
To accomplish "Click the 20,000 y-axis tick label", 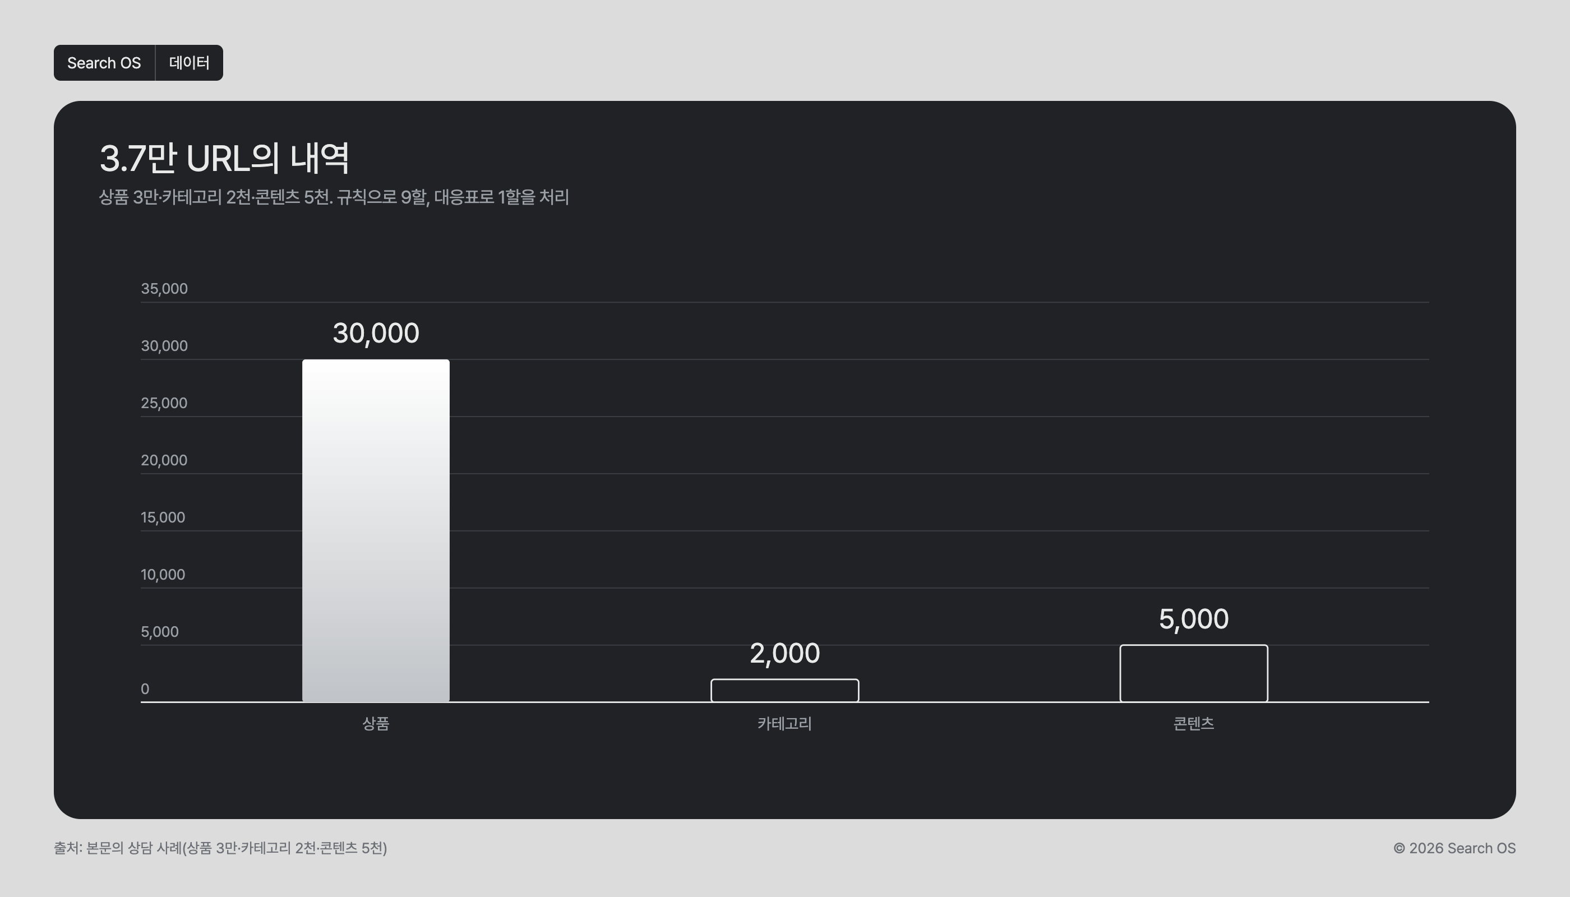I will [x=164, y=460].
